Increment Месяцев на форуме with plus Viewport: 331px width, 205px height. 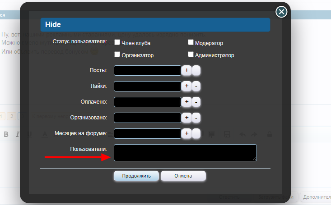pyautogui.click(x=187, y=133)
